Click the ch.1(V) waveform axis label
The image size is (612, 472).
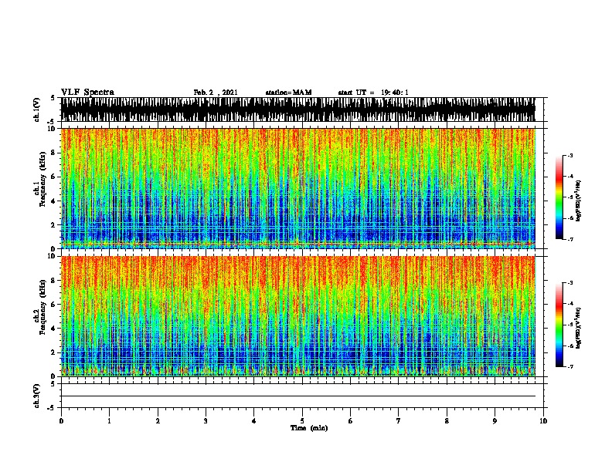(x=37, y=110)
